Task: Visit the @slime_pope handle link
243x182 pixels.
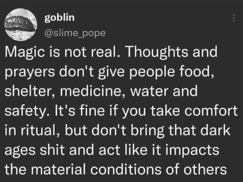Action: point(75,33)
